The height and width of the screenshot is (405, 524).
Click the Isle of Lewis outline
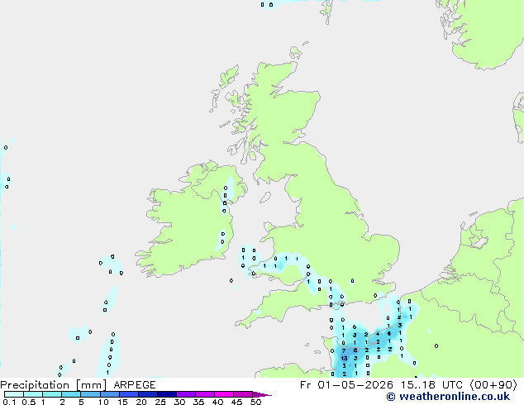229,77
